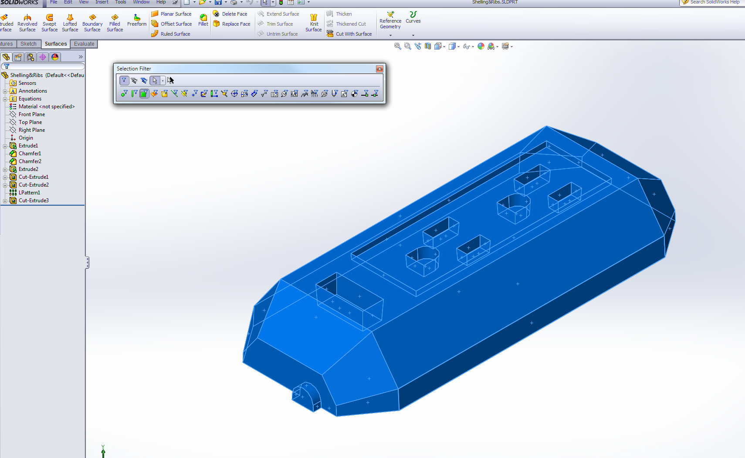
Task: Open the Window menu
Action: (141, 2)
